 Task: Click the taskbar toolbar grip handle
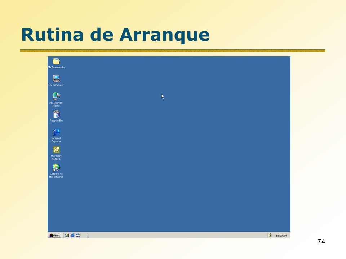click(88, 235)
